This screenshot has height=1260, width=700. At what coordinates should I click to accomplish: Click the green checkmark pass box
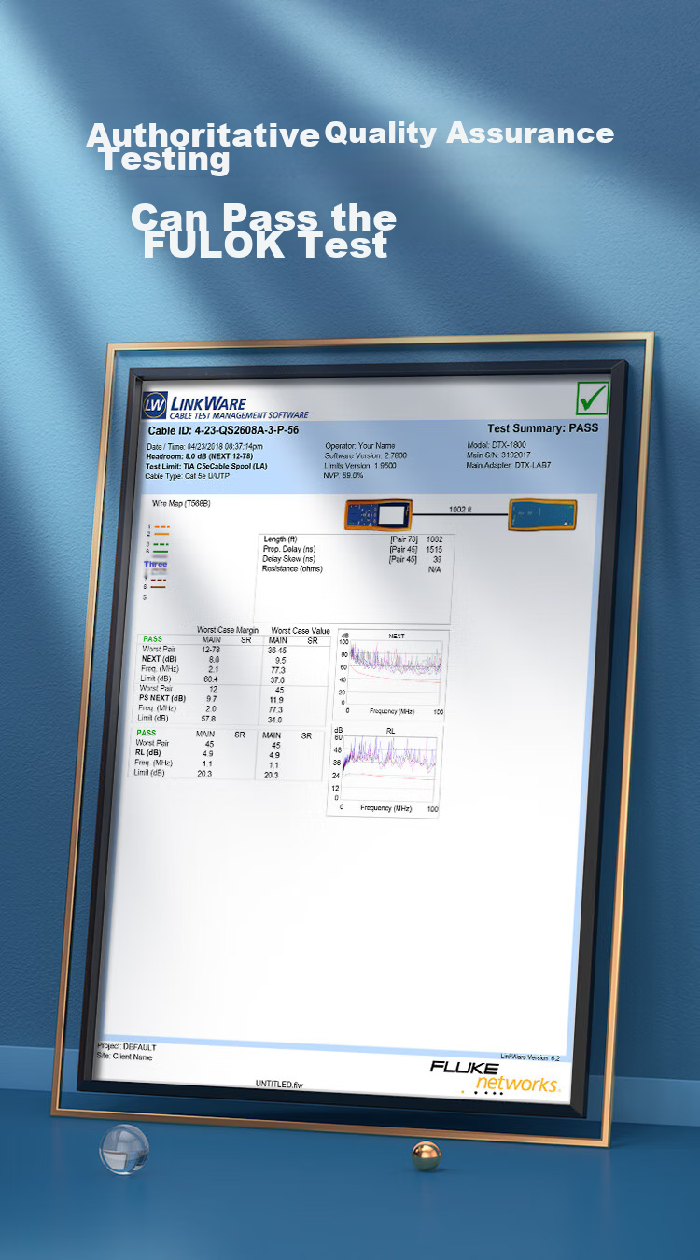tap(592, 399)
